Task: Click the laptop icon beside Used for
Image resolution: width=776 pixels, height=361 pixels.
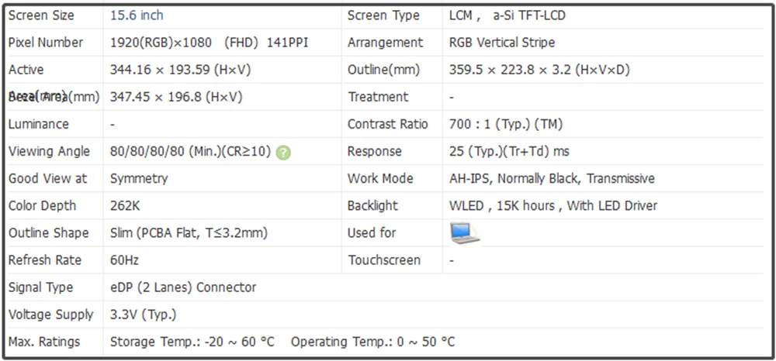Action: pyautogui.click(x=465, y=233)
